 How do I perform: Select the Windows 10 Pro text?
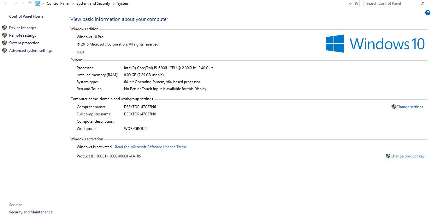click(90, 37)
